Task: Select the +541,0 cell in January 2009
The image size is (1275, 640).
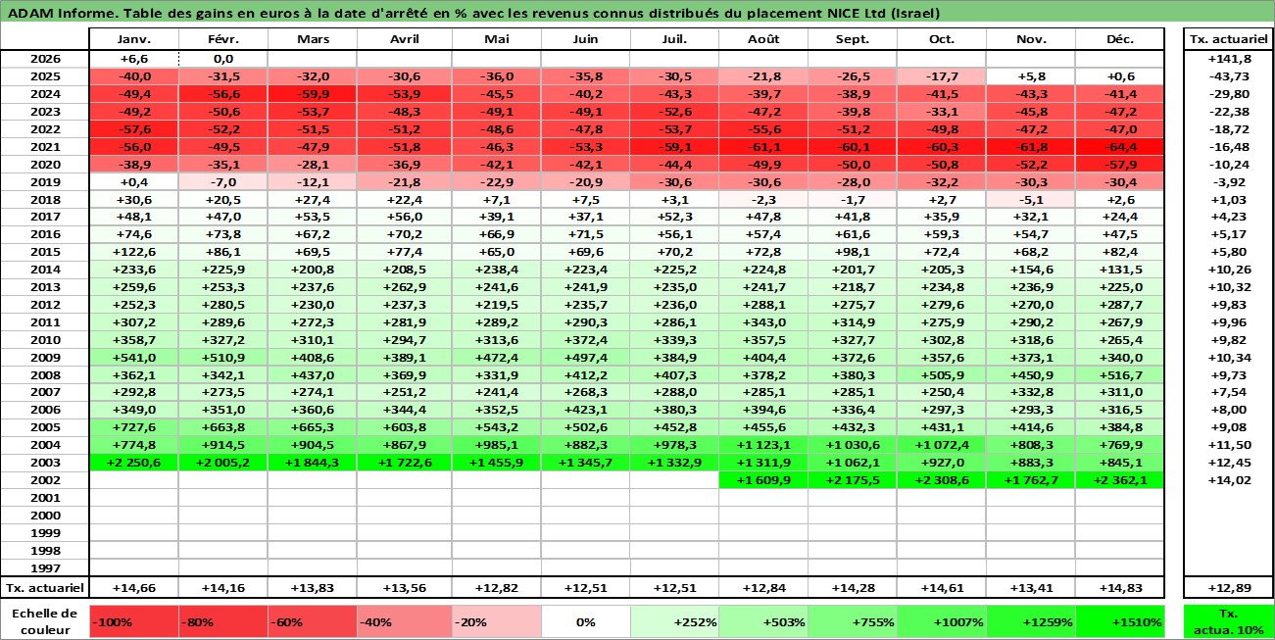Action: pos(133,357)
